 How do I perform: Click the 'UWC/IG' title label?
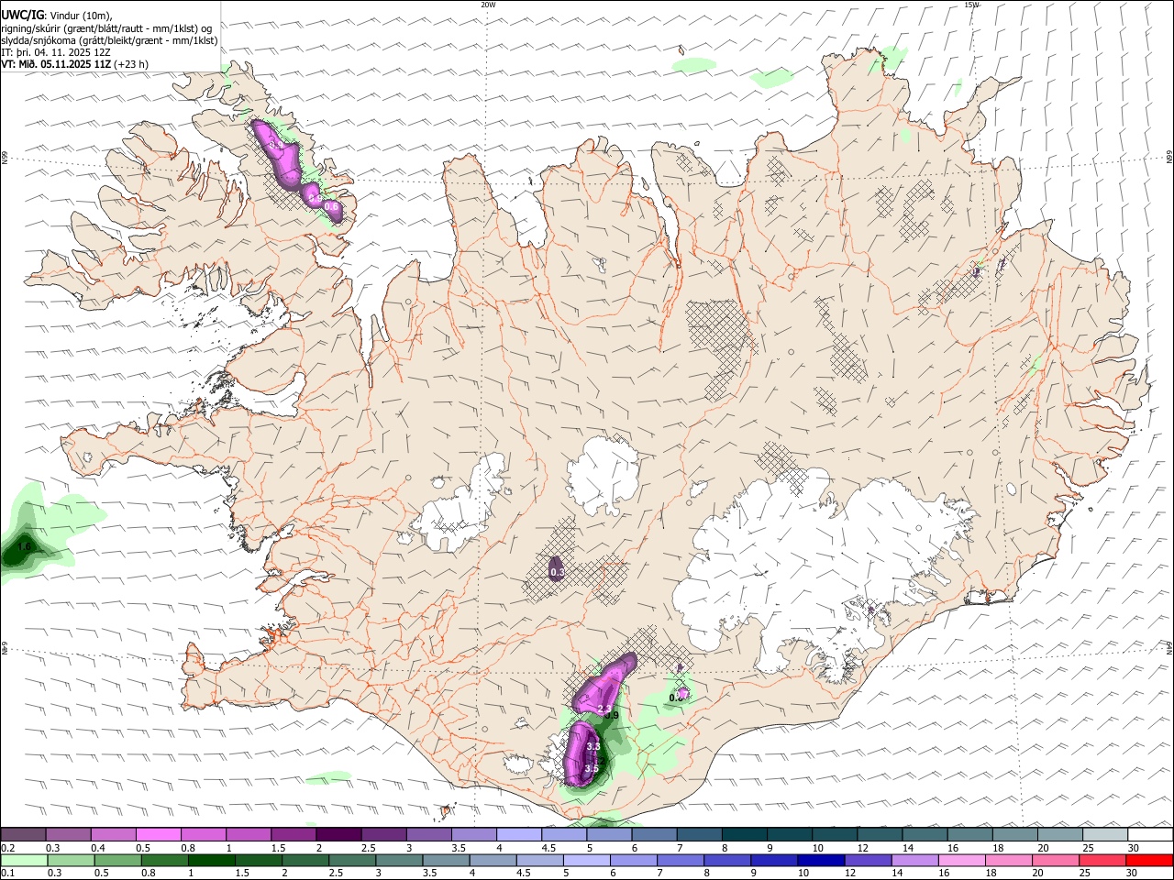(x=22, y=16)
